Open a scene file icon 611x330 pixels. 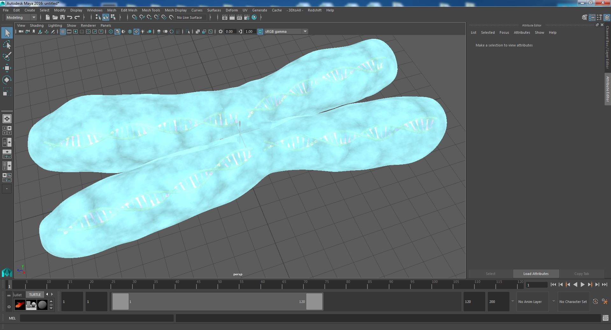click(55, 18)
